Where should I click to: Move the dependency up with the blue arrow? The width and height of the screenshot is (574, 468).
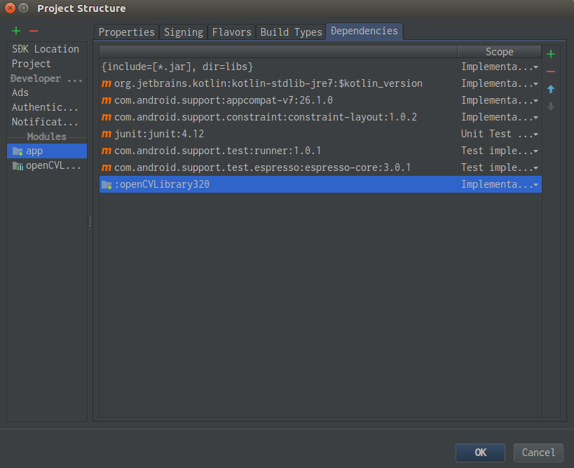(551, 89)
